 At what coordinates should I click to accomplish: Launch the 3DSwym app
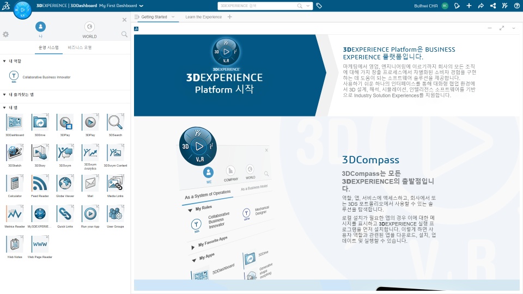point(65,153)
